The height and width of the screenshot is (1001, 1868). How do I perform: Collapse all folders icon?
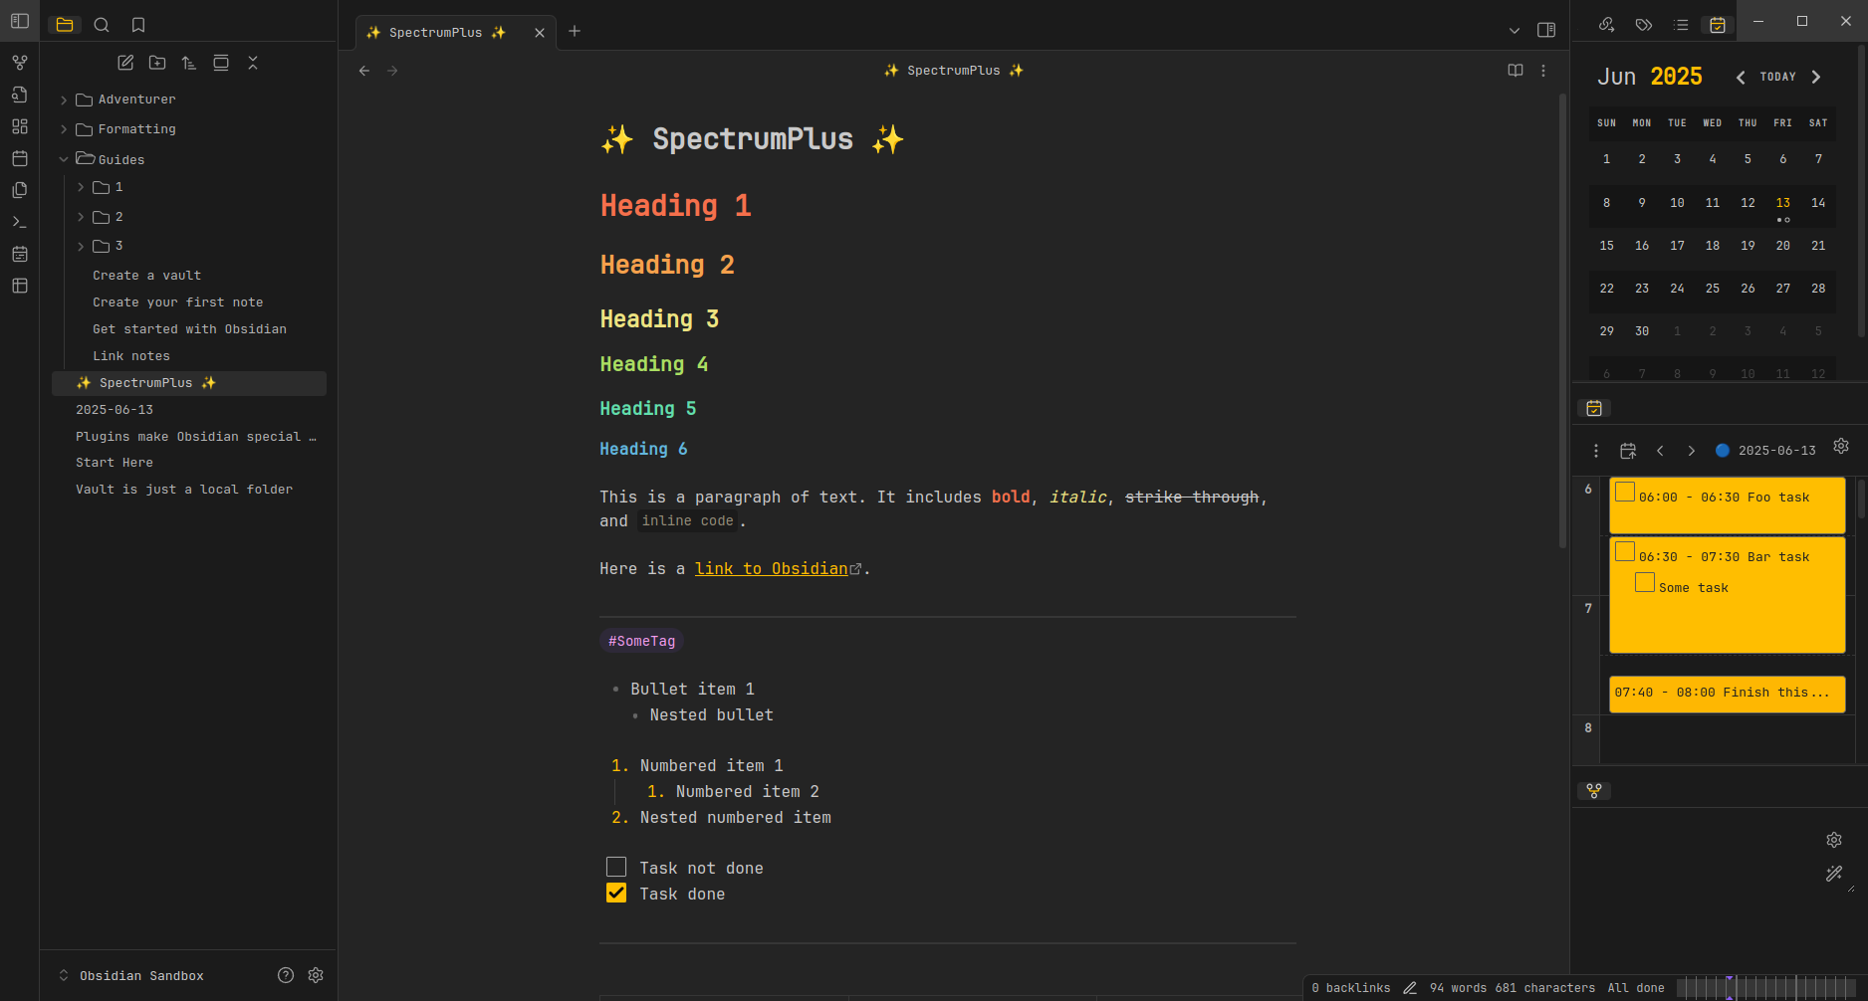[253, 63]
